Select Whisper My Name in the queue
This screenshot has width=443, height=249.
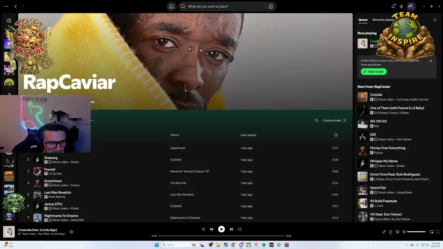coord(397,163)
